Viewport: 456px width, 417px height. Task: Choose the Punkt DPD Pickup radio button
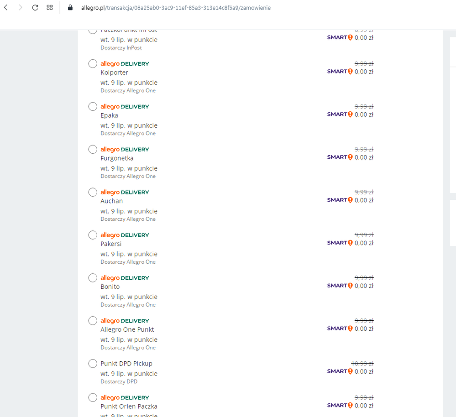pos(93,364)
